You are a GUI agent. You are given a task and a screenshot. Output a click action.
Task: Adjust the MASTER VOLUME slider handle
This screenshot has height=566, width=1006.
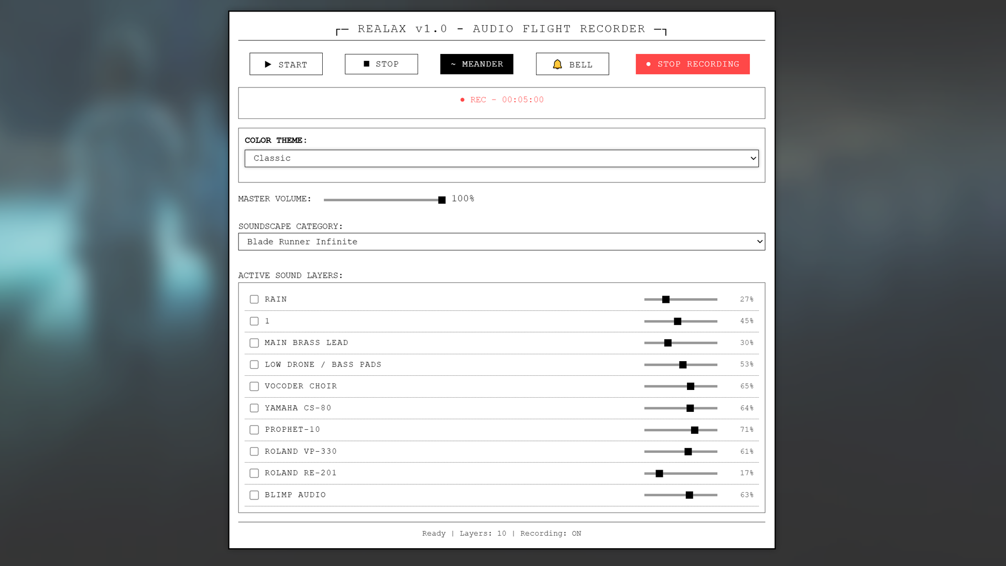point(441,200)
